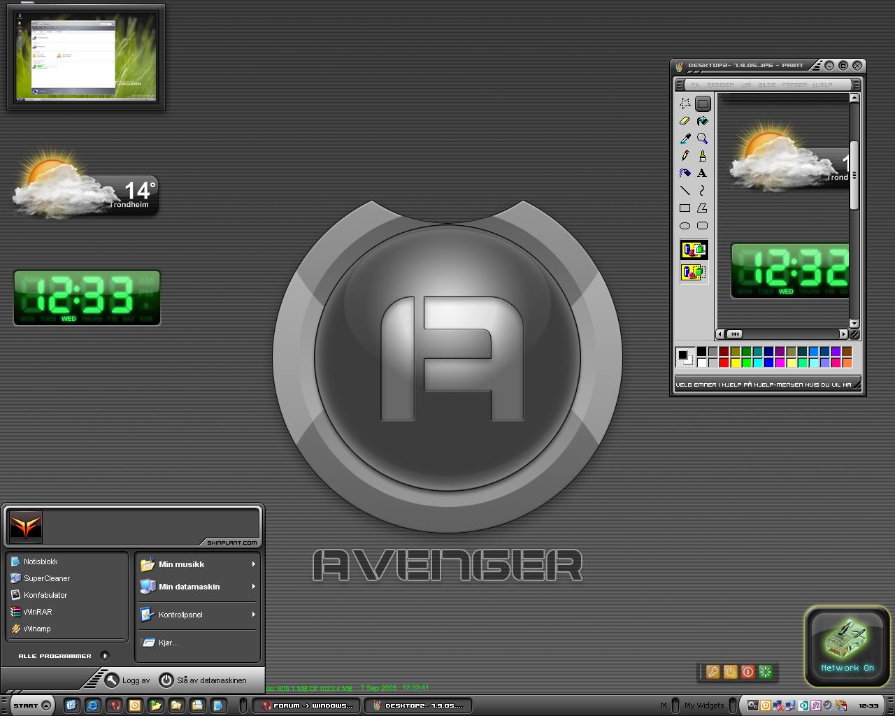This screenshot has height=716, width=895.
Task: Click the gears icon in system tray
Action: click(752, 706)
